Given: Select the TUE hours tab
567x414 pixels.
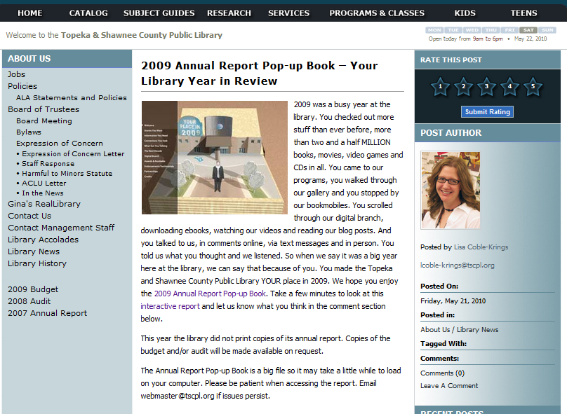Looking at the screenshot, I should pyautogui.click(x=453, y=30).
